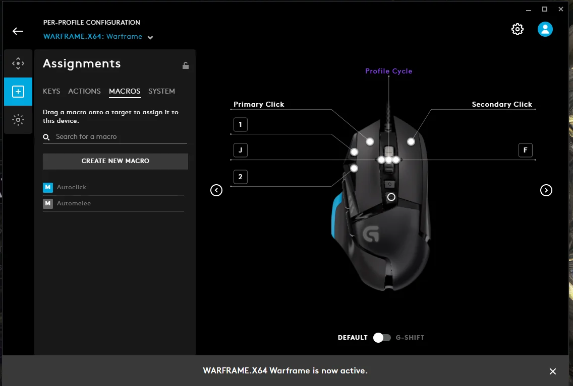Select the Profile Cycle assignment label
The image size is (573, 386).
click(x=388, y=71)
